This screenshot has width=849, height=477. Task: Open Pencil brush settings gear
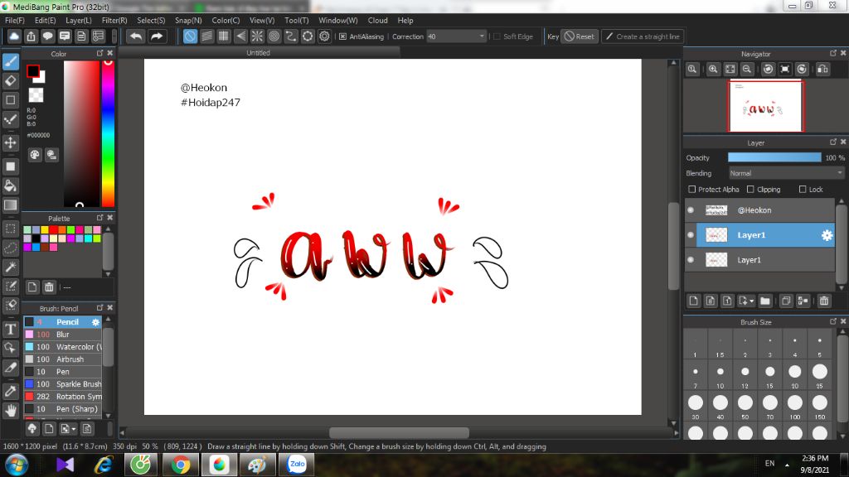(96, 322)
